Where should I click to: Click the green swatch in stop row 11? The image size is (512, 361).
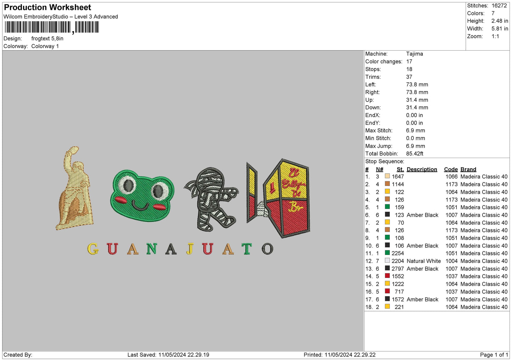pyautogui.click(x=387, y=253)
